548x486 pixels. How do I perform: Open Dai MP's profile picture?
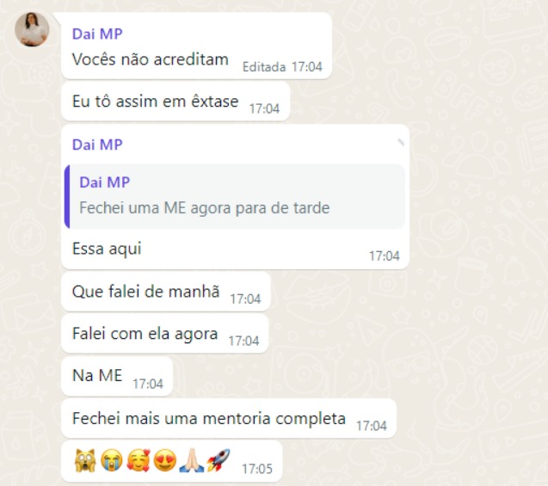point(32,30)
